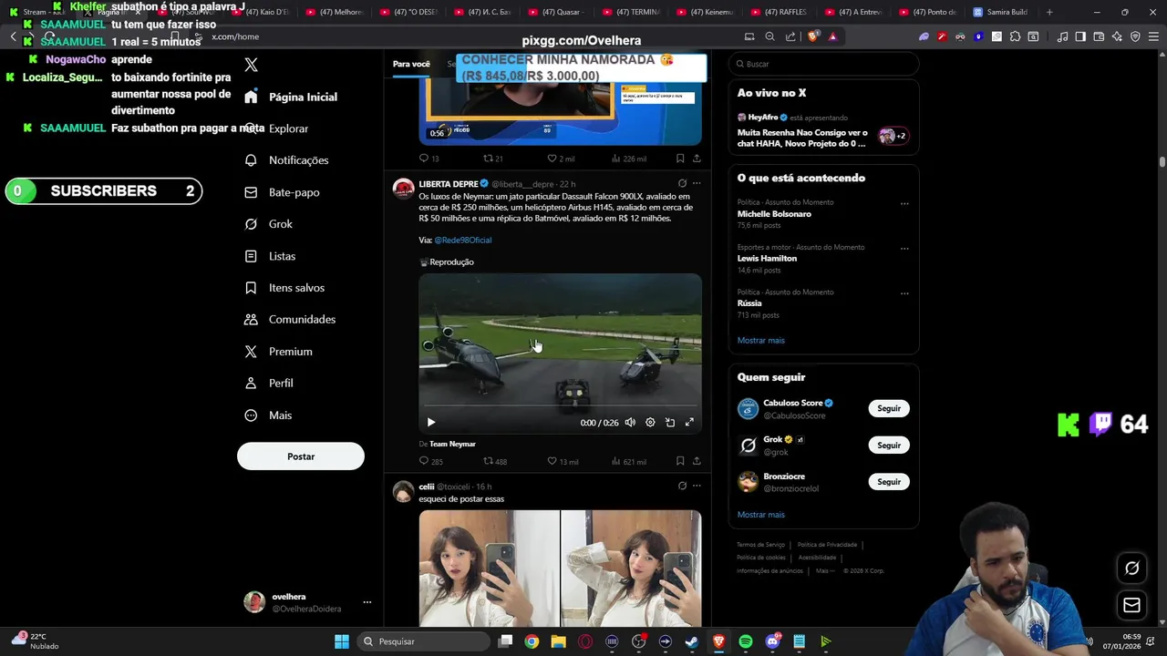The width and height of the screenshot is (1167, 656).
Task: Open Comunidades in the sidebar
Action: coord(291,320)
